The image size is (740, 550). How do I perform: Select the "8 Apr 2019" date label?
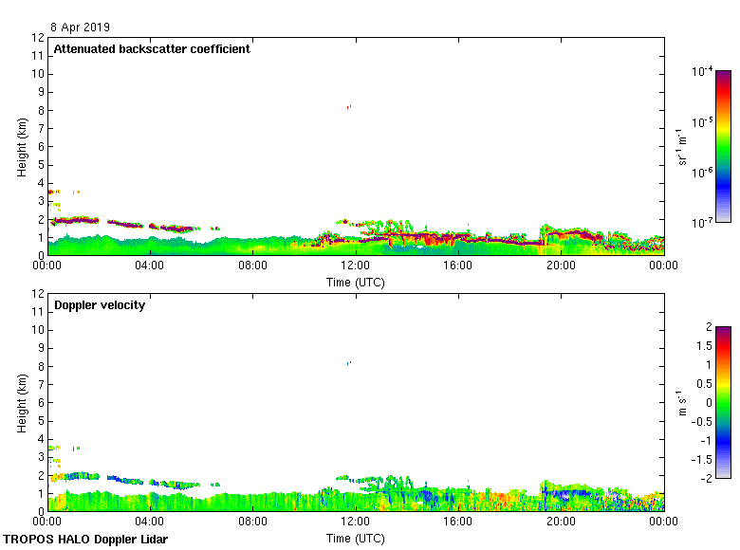pos(83,27)
